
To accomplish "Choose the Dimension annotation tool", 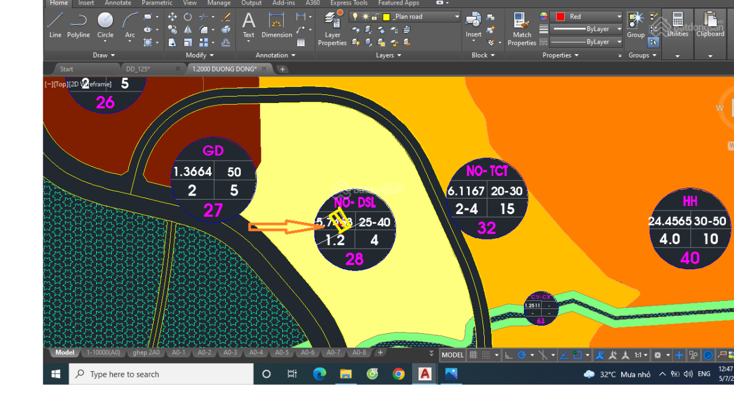I will 277,25.
